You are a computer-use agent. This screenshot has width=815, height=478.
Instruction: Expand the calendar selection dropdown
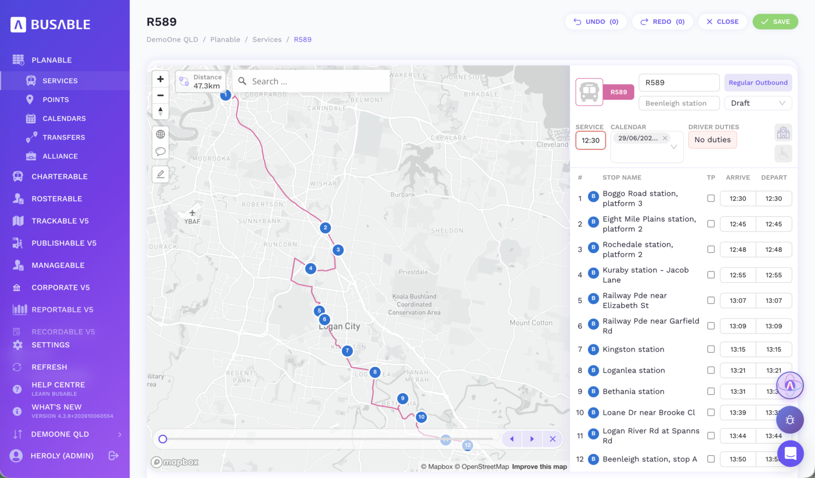674,147
